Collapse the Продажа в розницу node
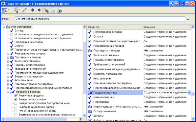The height and width of the screenshot is (122, 196). pos(8,92)
